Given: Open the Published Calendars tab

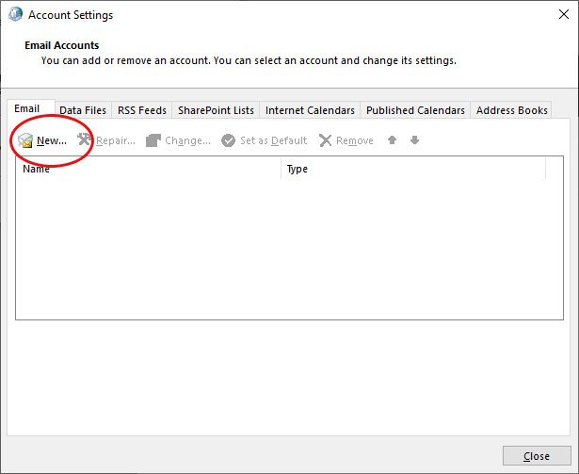Looking at the screenshot, I should [415, 110].
